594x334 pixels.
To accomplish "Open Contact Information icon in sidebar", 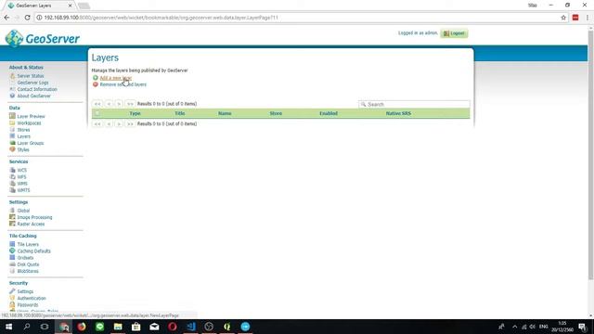I will (12, 89).
